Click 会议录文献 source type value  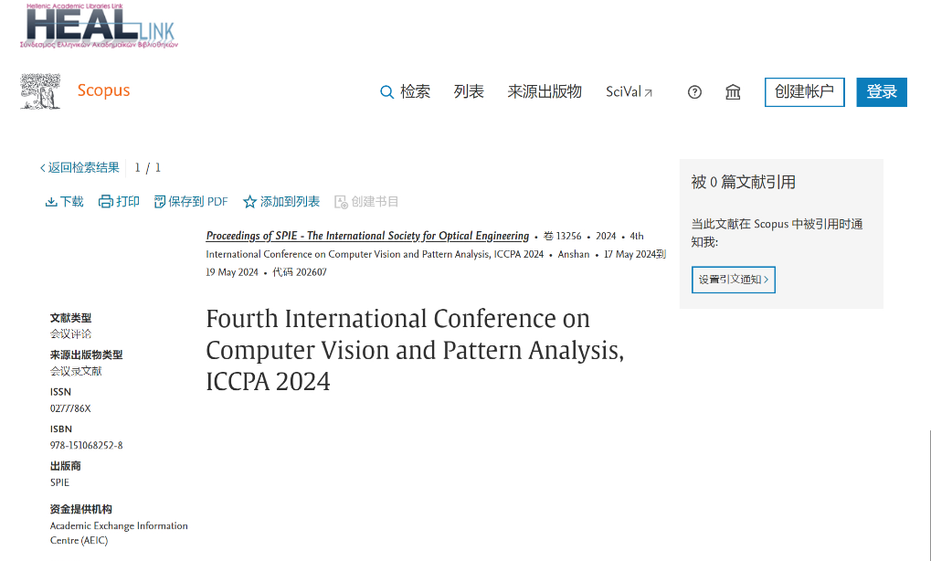point(76,372)
